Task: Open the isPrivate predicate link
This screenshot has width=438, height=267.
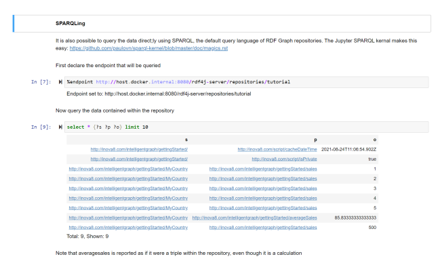Action: click(x=284, y=159)
